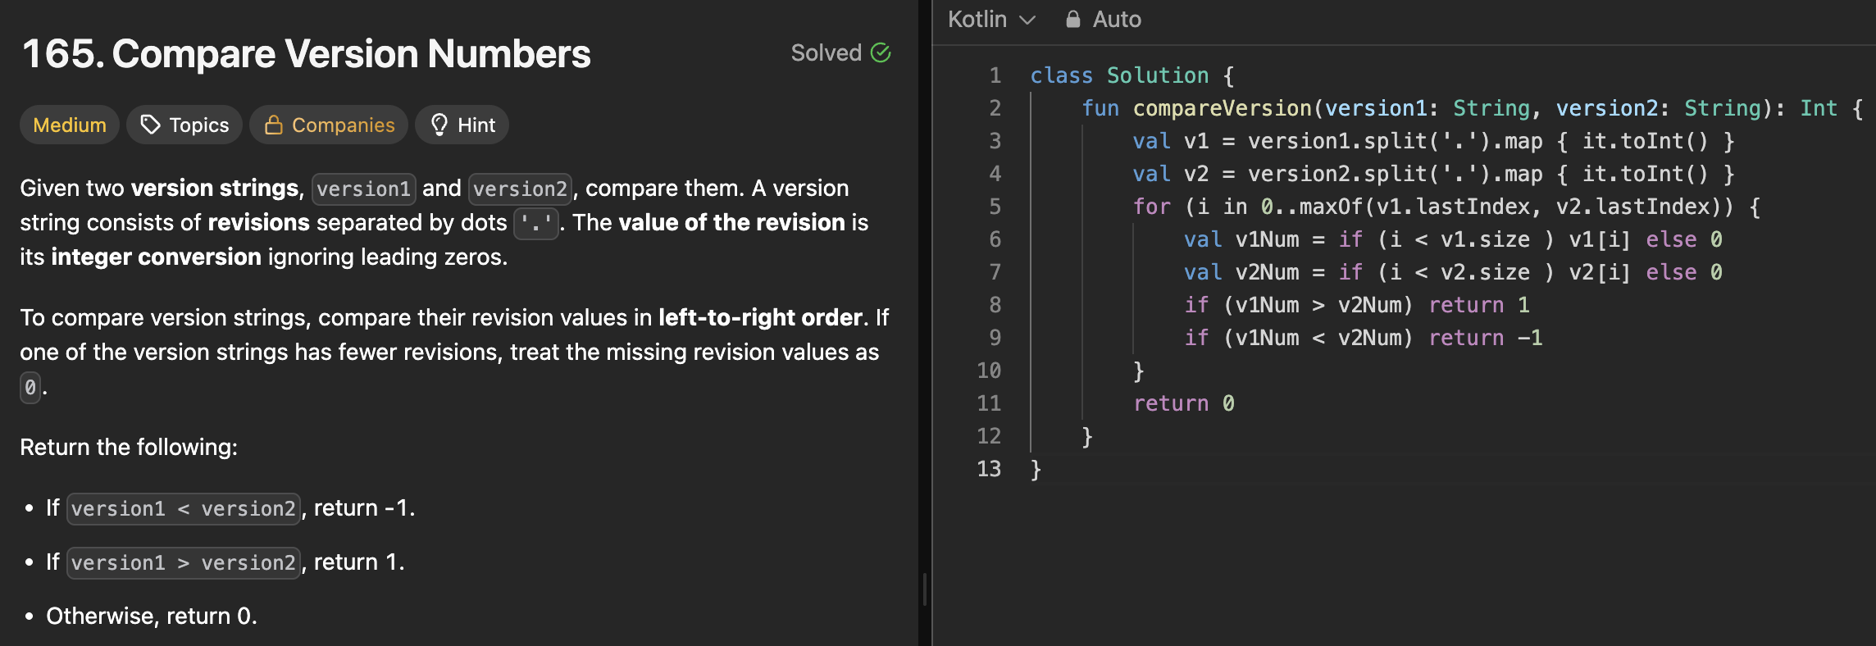Place cursor on the return 0 line
This screenshot has width=1876, height=646.
point(1183,403)
